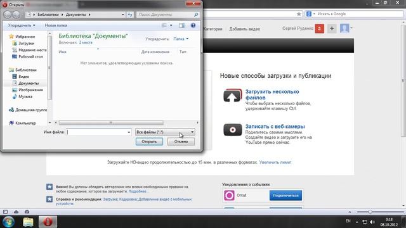The width and height of the screenshot is (406, 228).
Task: Click the Opera taskbar icon
Action: [48, 222]
